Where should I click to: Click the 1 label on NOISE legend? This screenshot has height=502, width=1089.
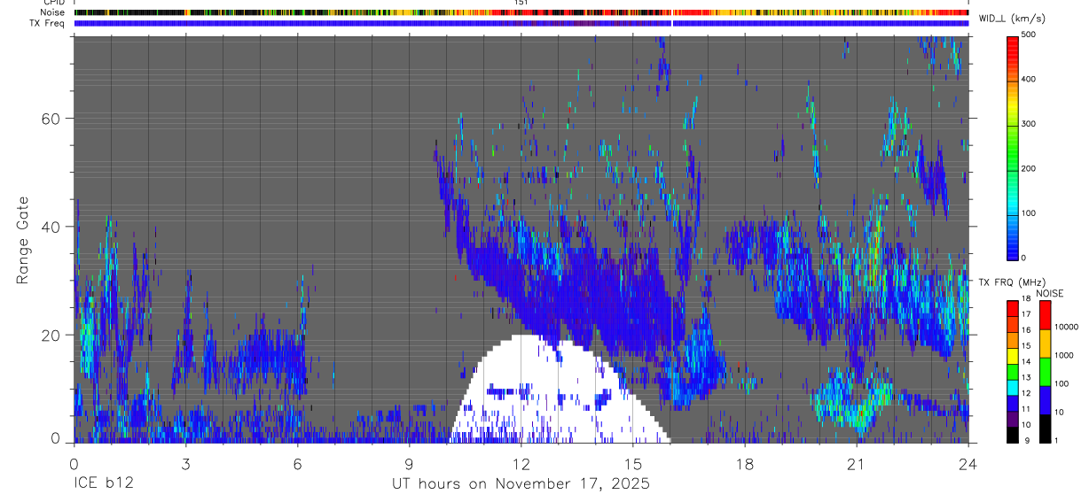(1057, 440)
